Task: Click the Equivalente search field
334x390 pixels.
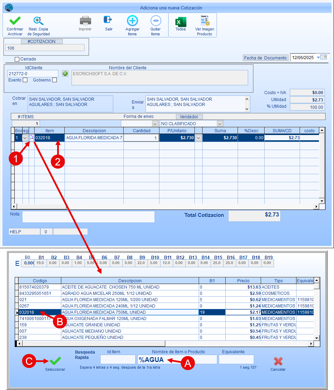Action: click(236, 360)
